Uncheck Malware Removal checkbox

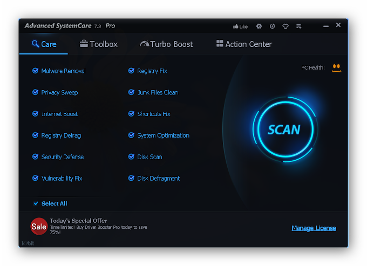[x=35, y=71]
